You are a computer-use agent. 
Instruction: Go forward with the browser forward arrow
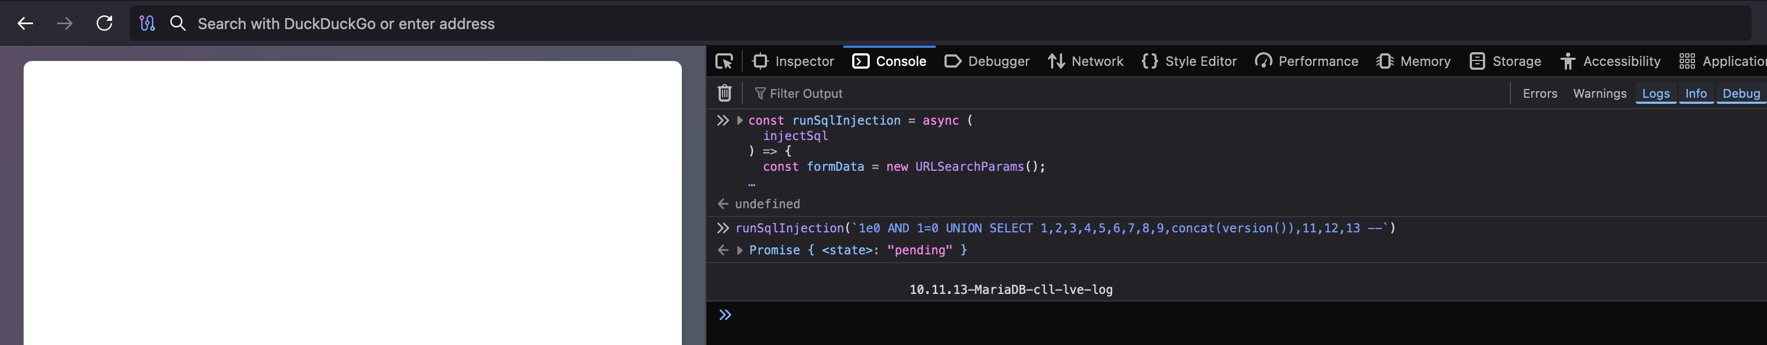pos(64,24)
